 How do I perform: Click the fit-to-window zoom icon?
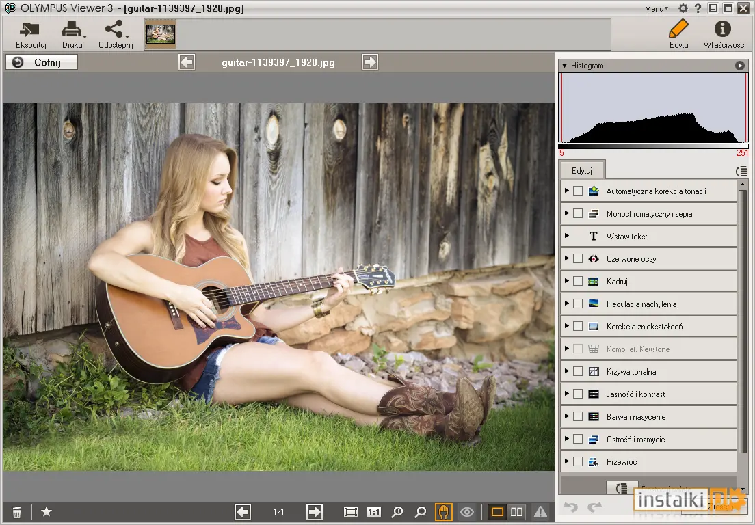point(351,512)
